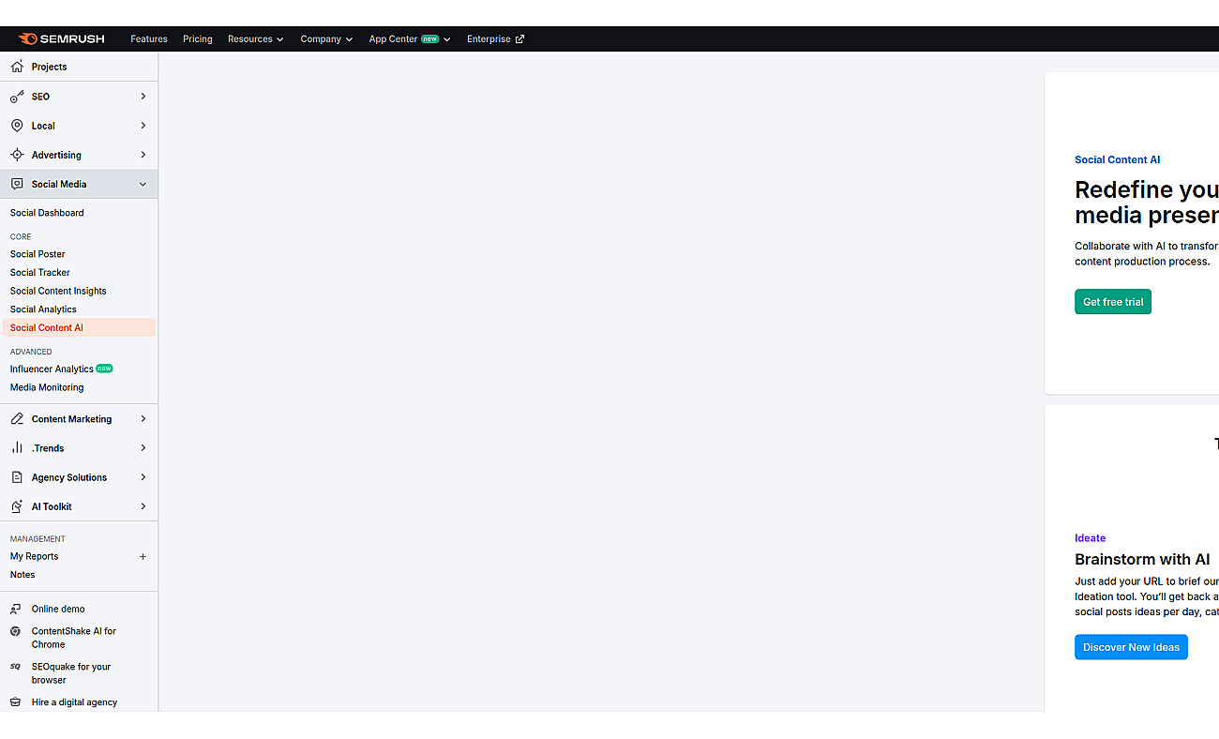Click the Social Media section icon
This screenshot has height=739, width=1219.
point(17,184)
